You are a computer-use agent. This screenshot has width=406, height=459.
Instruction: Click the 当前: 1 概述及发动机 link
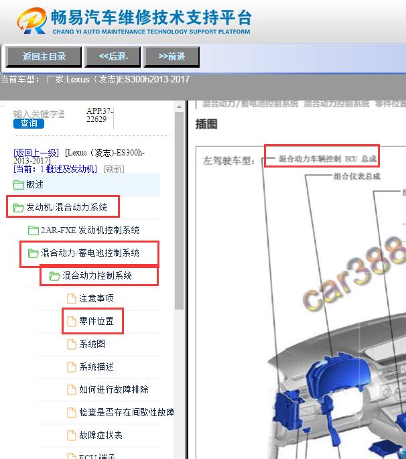point(55,169)
